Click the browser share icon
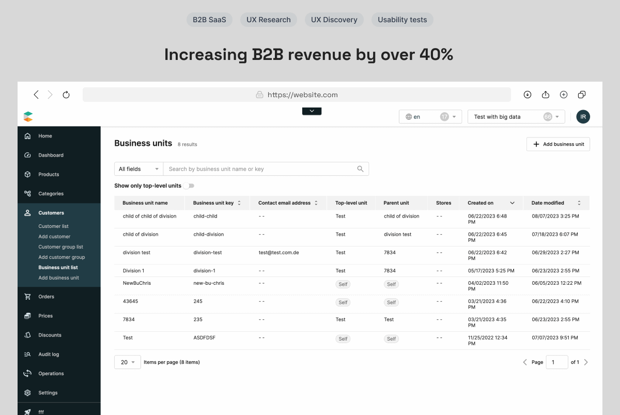Image resolution: width=620 pixels, height=415 pixels. (x=546, y=95)
